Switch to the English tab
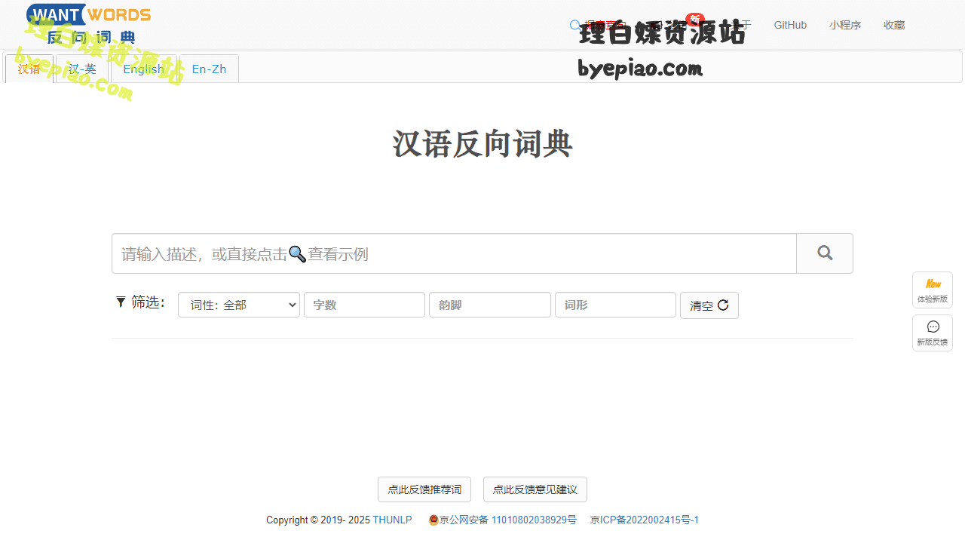This screenshot has width=965, height=543. point(143,69)
